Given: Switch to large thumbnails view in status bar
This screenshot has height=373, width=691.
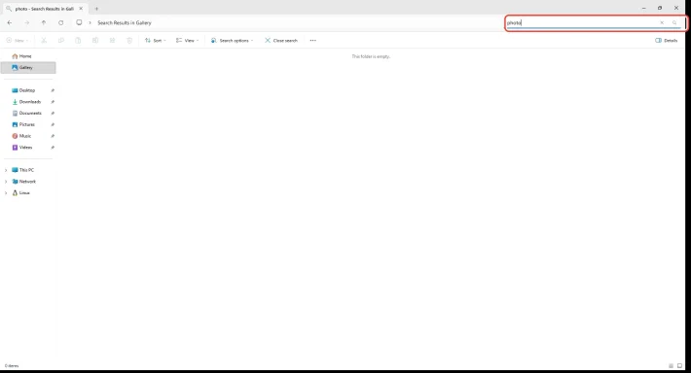Looking at the screenshot, I should coord(679,366).
